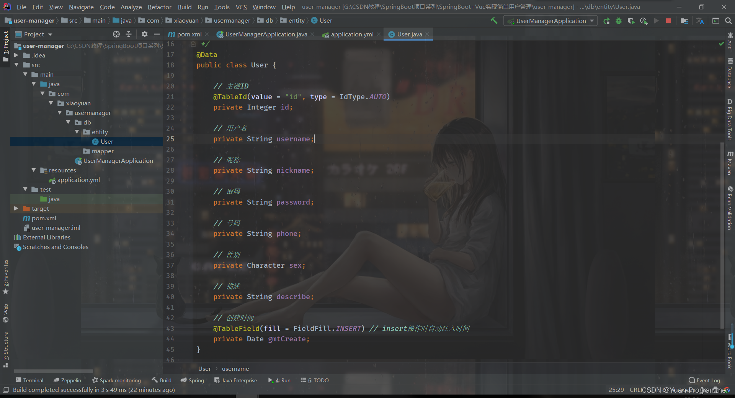Toggle the 1: Project side panel
The width and height of the screenshot is (735, 398).
[6, 46]
